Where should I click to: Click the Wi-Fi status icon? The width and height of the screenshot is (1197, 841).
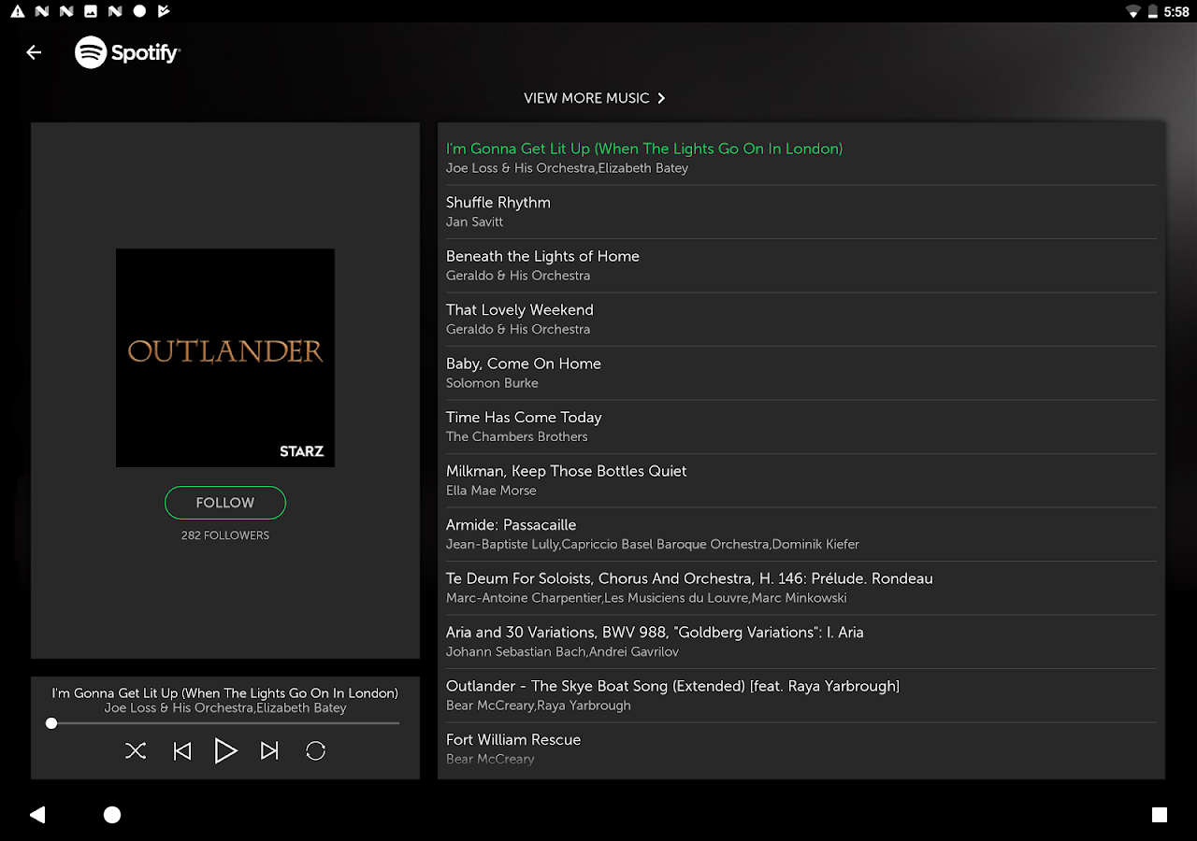[x=1133, y=11]
